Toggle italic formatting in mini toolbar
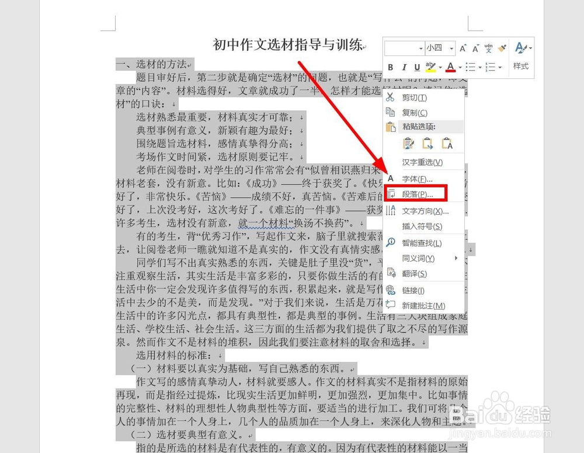Screen dimensions: 584x453 click(404, 67)
